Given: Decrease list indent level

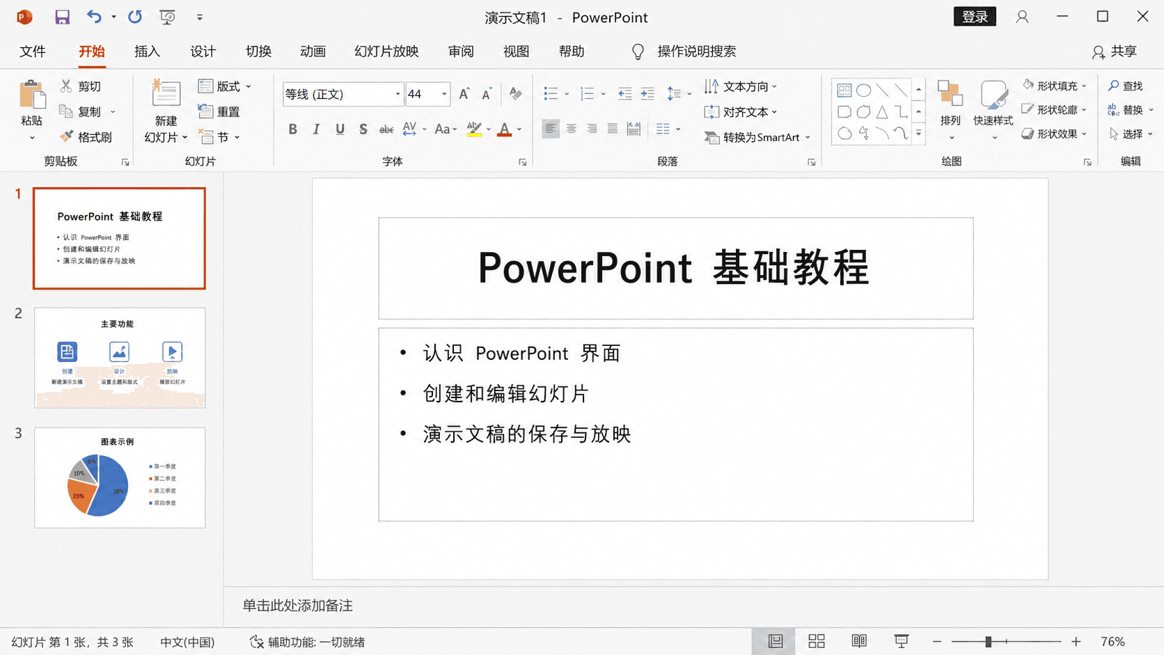Looking at the screenshot, I should [625, 94].
